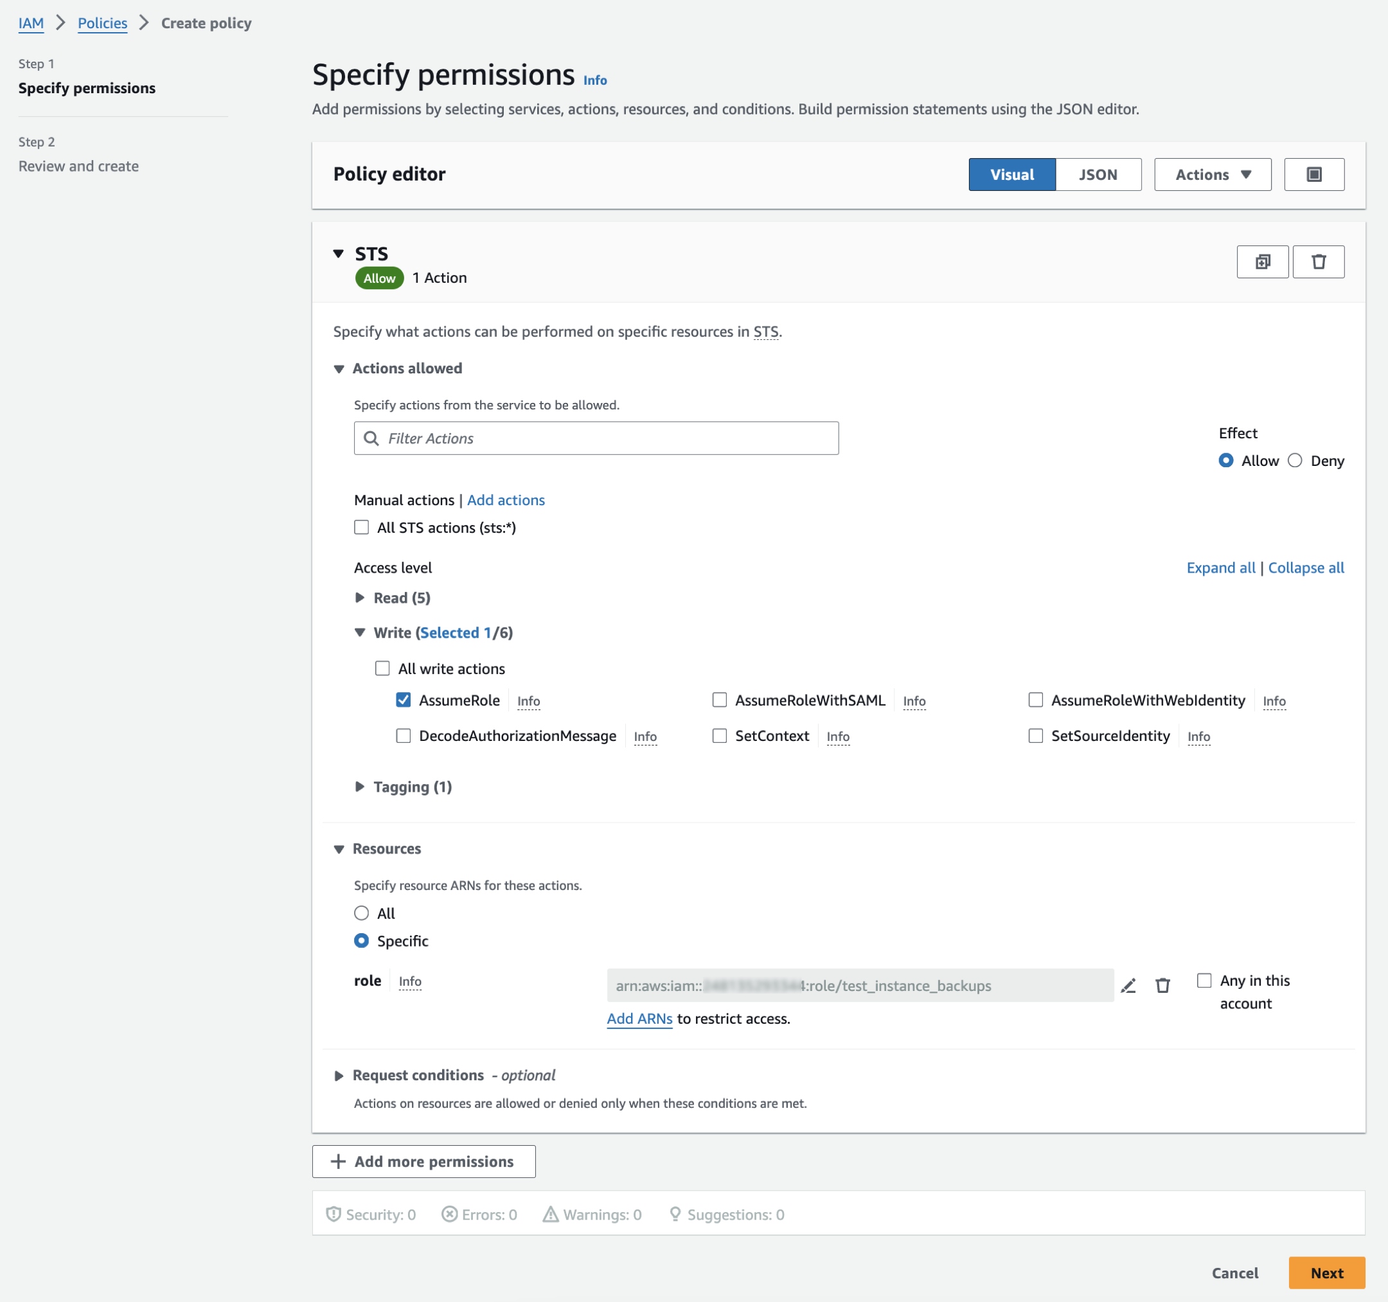Click into the Filter Actions field
Viewport: 1388px width, 1302px height.
coord(596,438)
